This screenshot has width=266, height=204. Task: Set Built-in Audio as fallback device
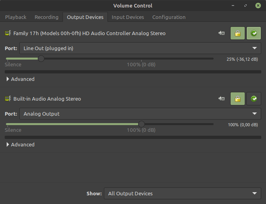coord(254,99)
